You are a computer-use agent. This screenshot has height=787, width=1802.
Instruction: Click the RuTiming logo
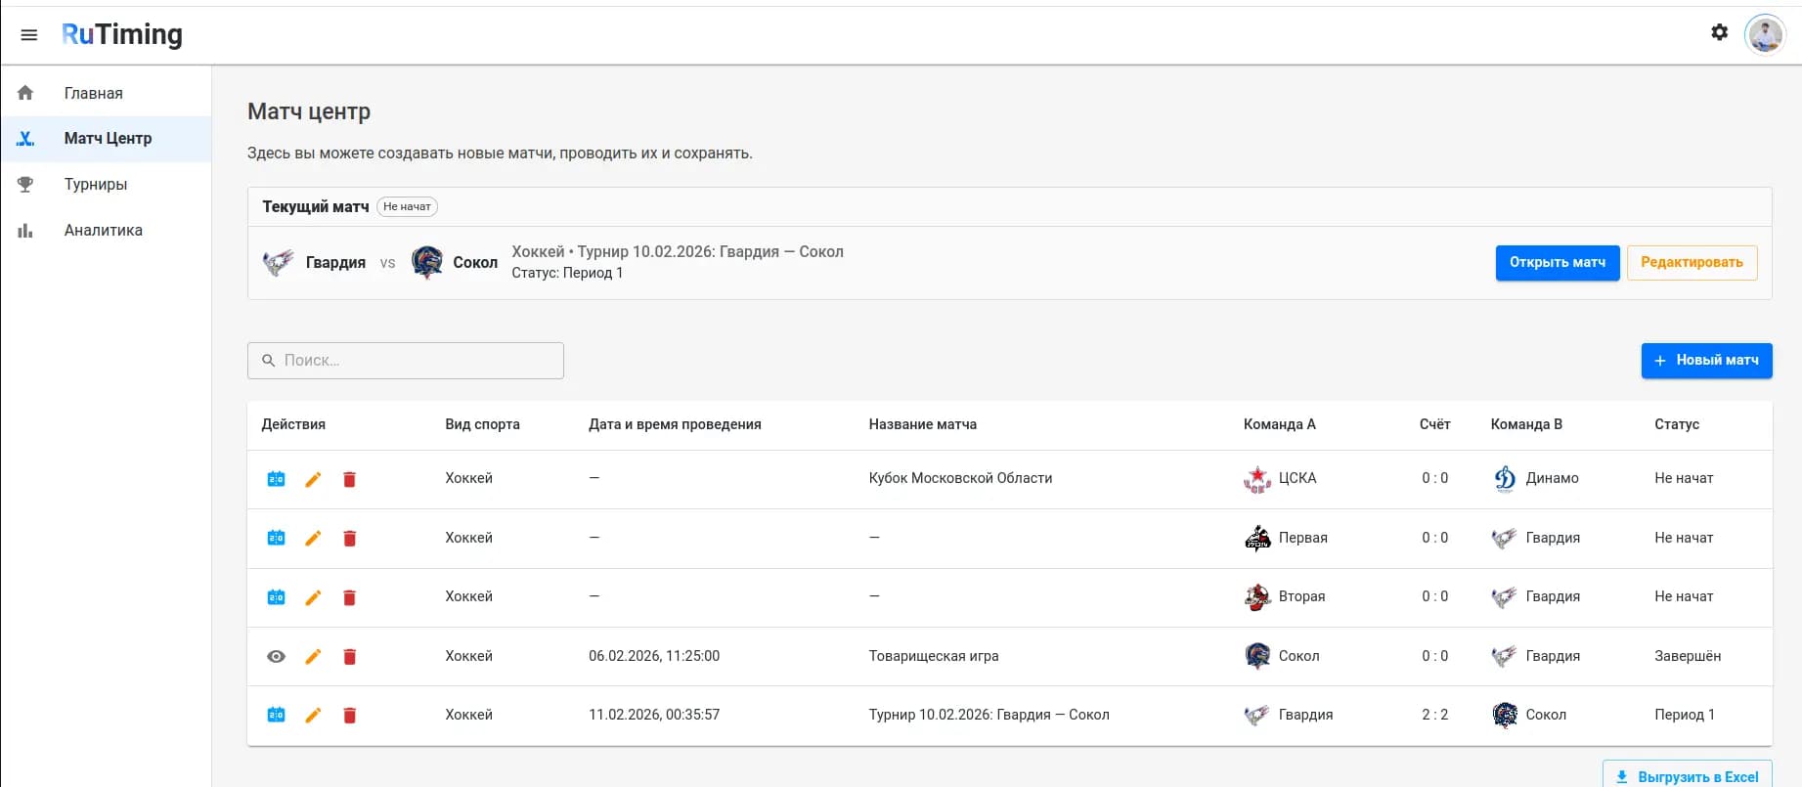(122, 34)
